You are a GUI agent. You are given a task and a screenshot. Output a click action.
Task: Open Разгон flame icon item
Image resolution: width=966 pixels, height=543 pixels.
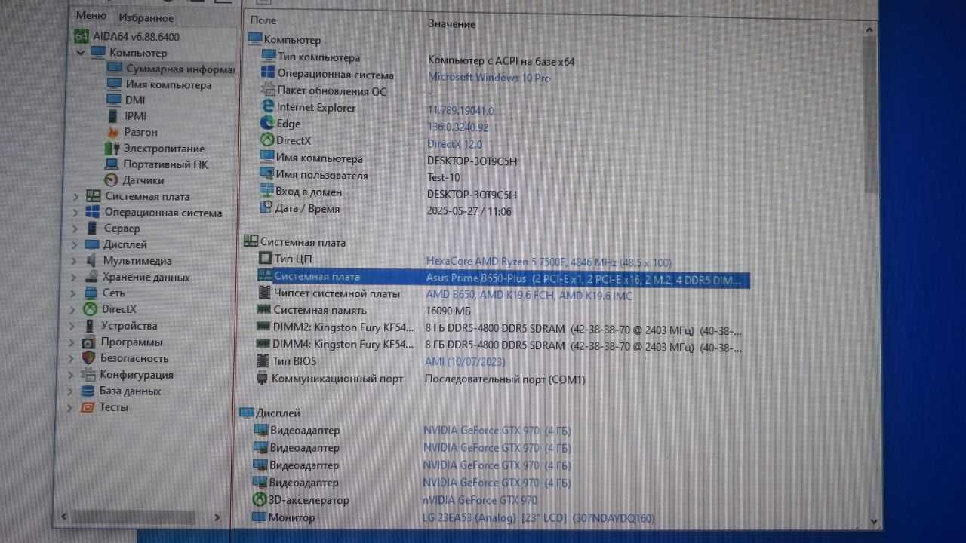click(x=112, y=132)
